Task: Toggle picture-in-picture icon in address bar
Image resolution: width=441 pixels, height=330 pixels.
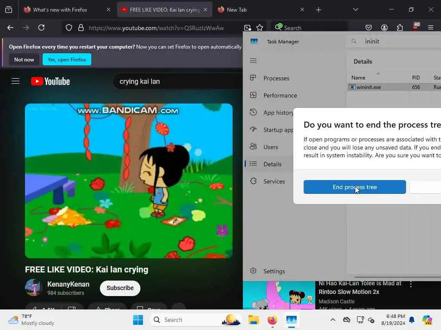Action: click(248, 27)
